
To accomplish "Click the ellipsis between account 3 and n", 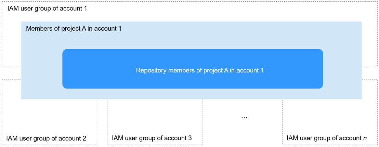I will tap(244, 117).
